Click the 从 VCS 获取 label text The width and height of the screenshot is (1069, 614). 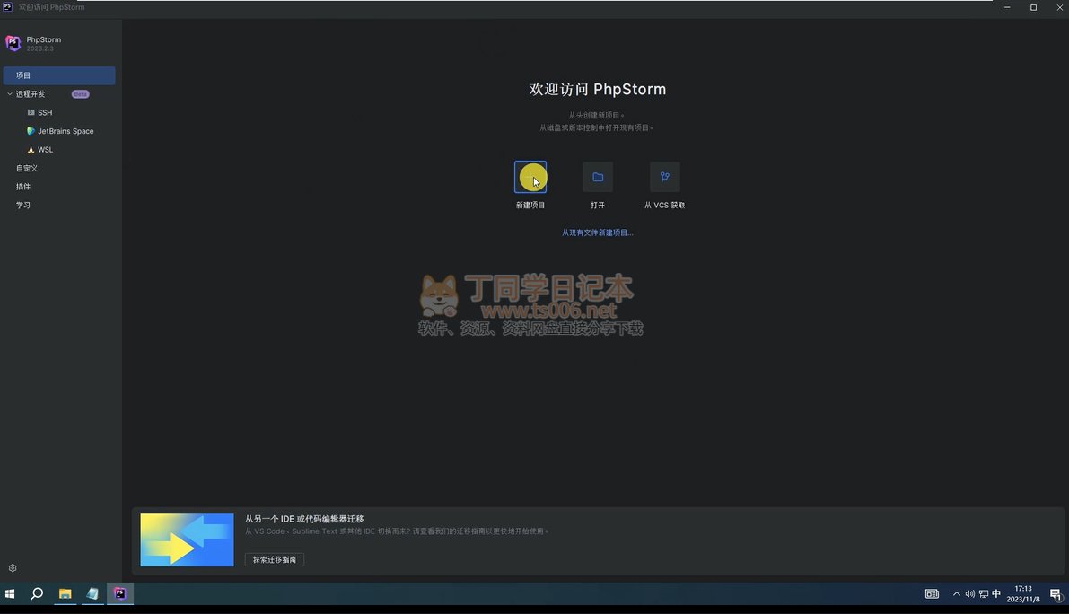point(665,206)
